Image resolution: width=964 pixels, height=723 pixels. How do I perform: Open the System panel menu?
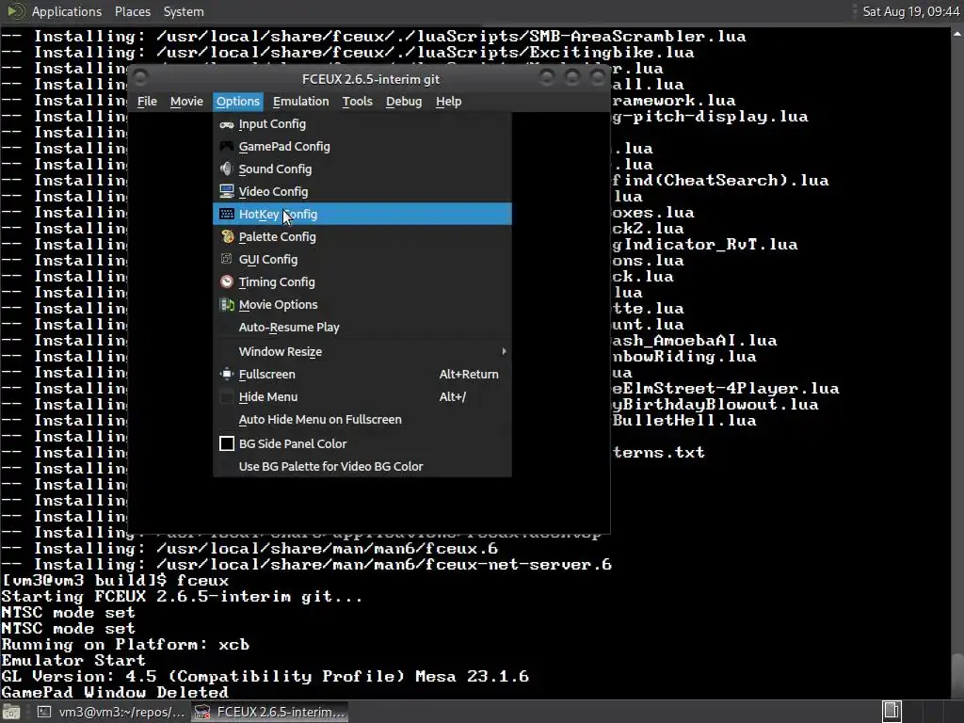click(x=184, y=11)
